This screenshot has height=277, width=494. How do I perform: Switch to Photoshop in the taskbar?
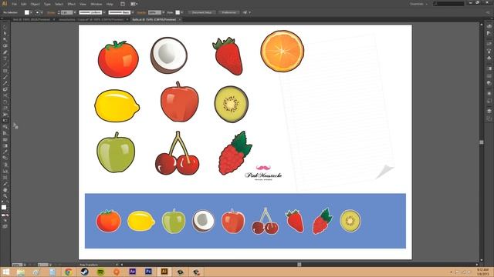[x=148, y=272]
